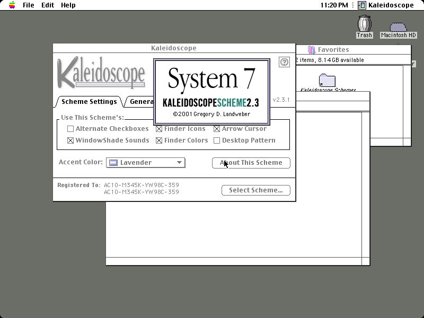424x318 pixels.
Task: Open the Help menu
Action: pos(68,5)
